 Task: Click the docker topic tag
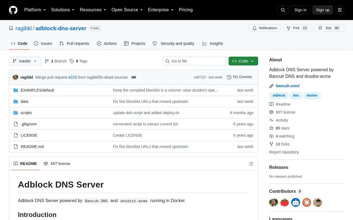click(x=312, y=95)
